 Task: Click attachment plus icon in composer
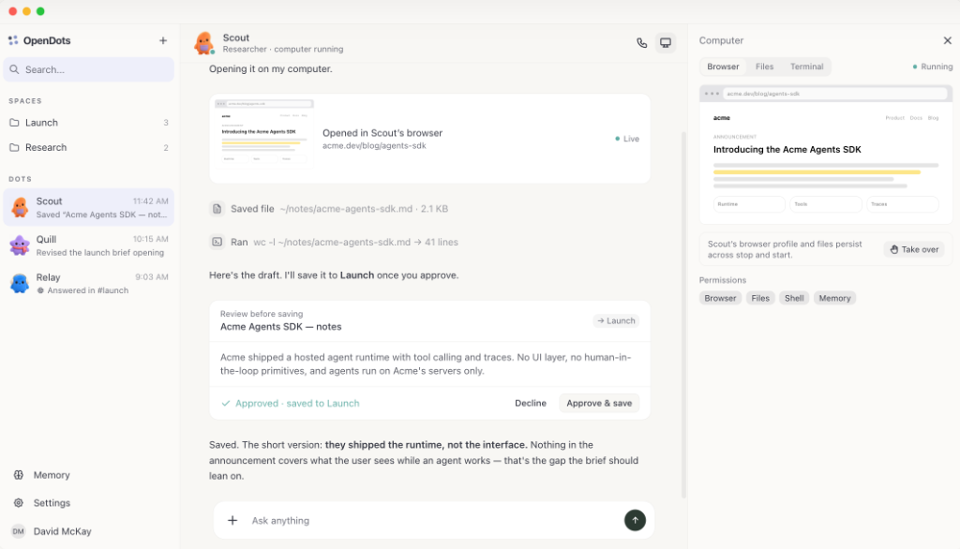pos(232,520)
